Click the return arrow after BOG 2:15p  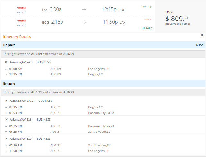click(x=84, y=22)
